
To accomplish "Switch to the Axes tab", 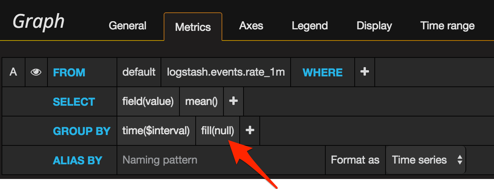I will pos(251,26).
